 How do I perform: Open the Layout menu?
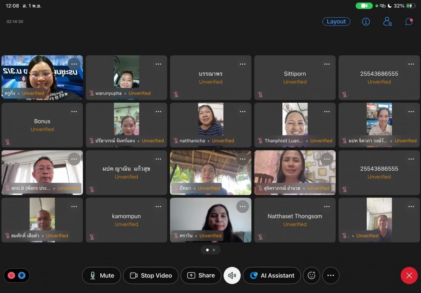click(x=336, y=22)
